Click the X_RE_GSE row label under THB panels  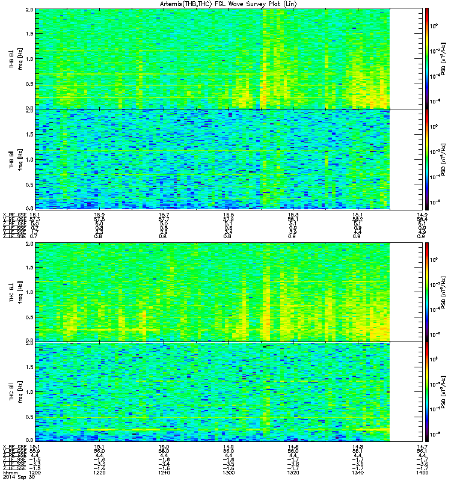(14, 215)
